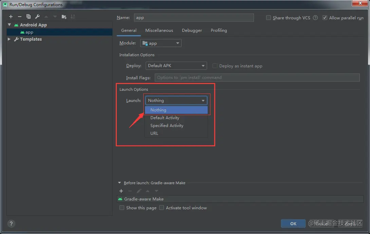The height and width of the screenshot is (234, 370).
Task: Add a before launch task
Action: (x=121, y=191)
